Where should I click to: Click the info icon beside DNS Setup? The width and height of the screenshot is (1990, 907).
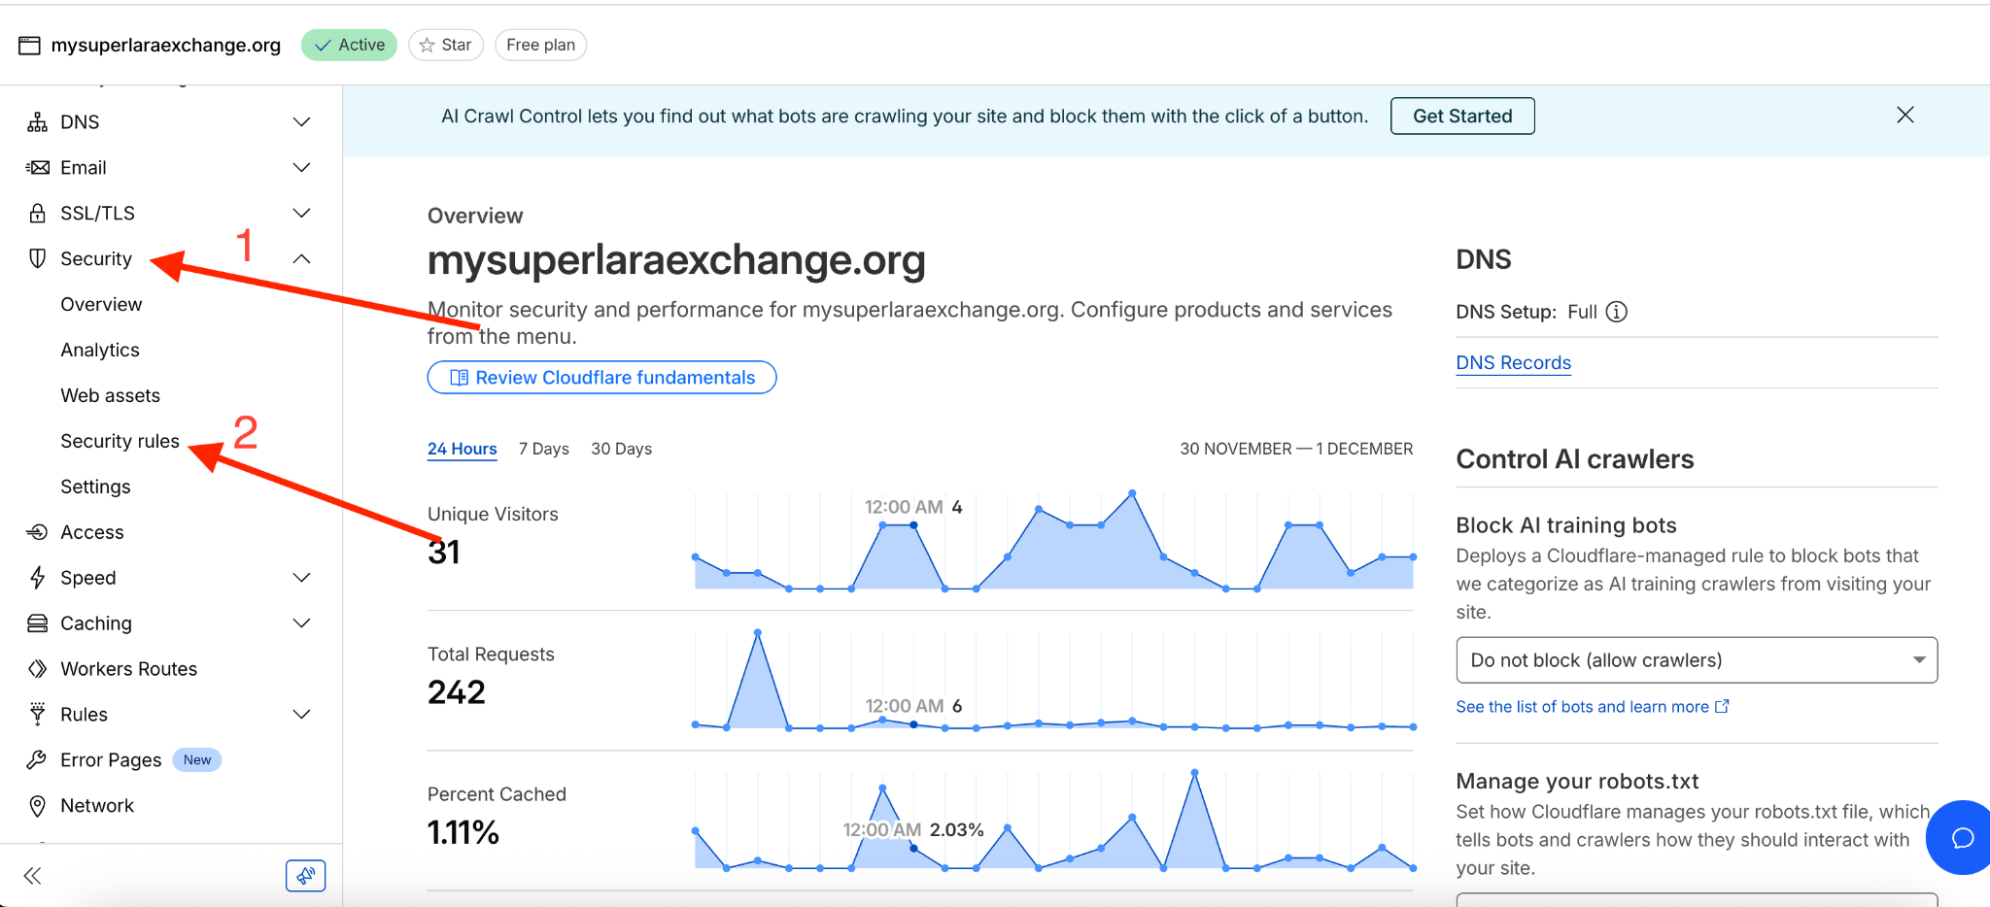(x=1616, y=312)
